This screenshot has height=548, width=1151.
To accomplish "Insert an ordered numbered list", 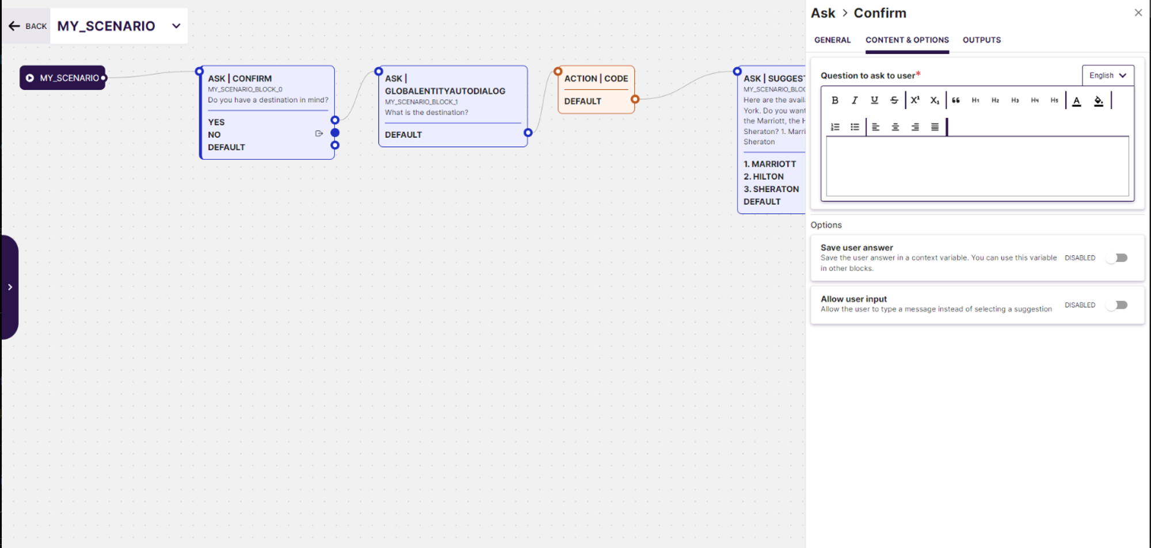I will (835, 127).
